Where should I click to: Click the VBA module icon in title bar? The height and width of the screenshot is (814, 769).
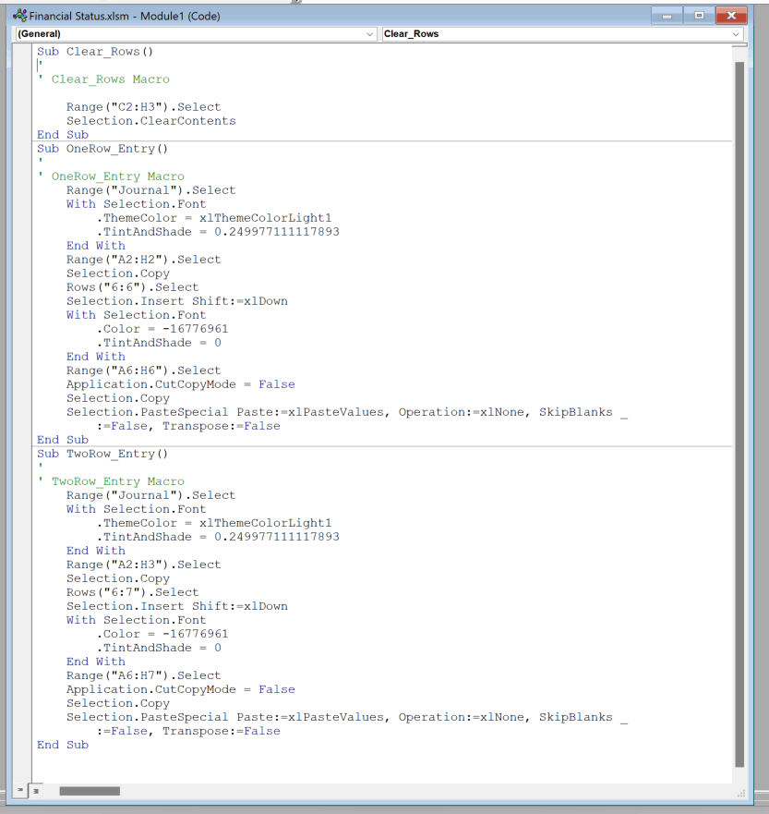point(19,16)
